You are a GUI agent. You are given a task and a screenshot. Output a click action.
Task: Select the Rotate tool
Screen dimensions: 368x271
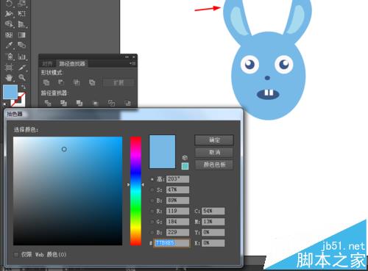(9, 3)
